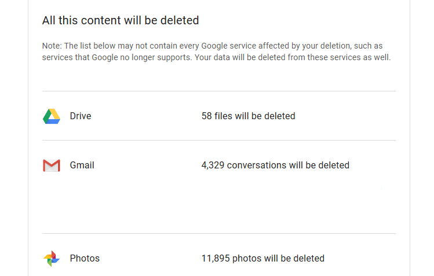Click the divider line above the Drive row
The height and width of the screenshot is (276, 434).
[x=218, y=91]
